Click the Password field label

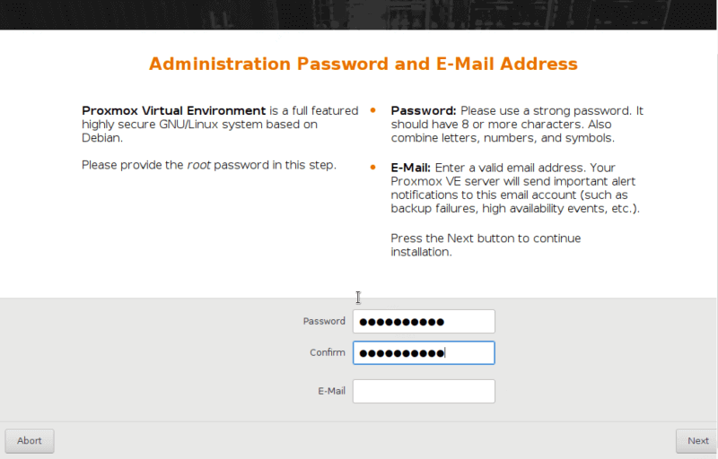(324, 322)
